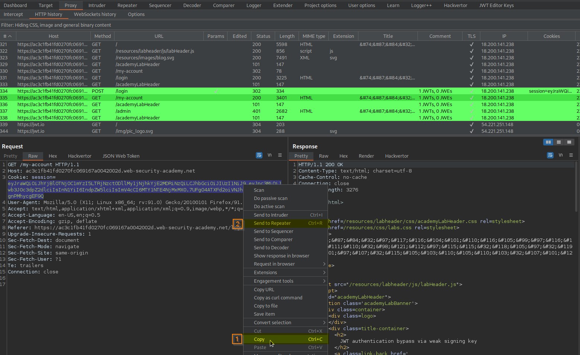
Task: Choose Show response in browser
Action: pos(286,256)
